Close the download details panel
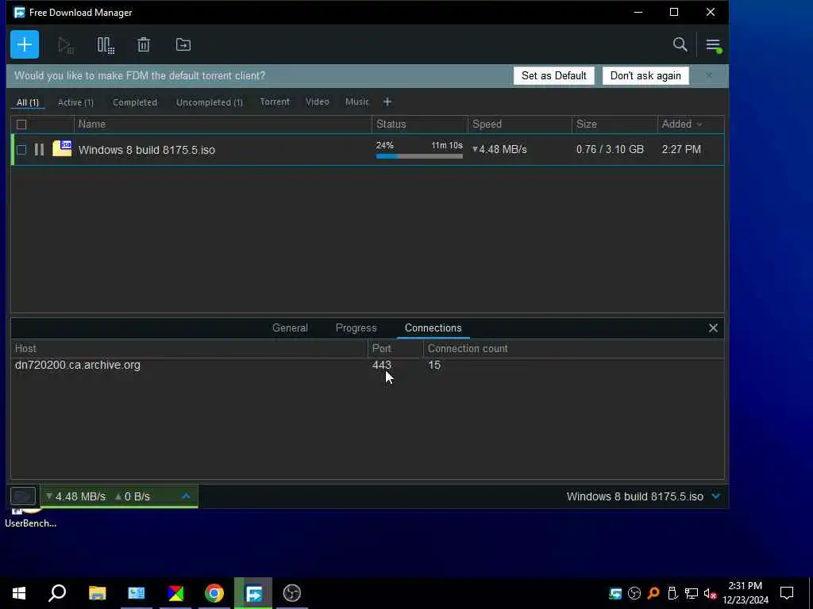 tap(713, 327)
